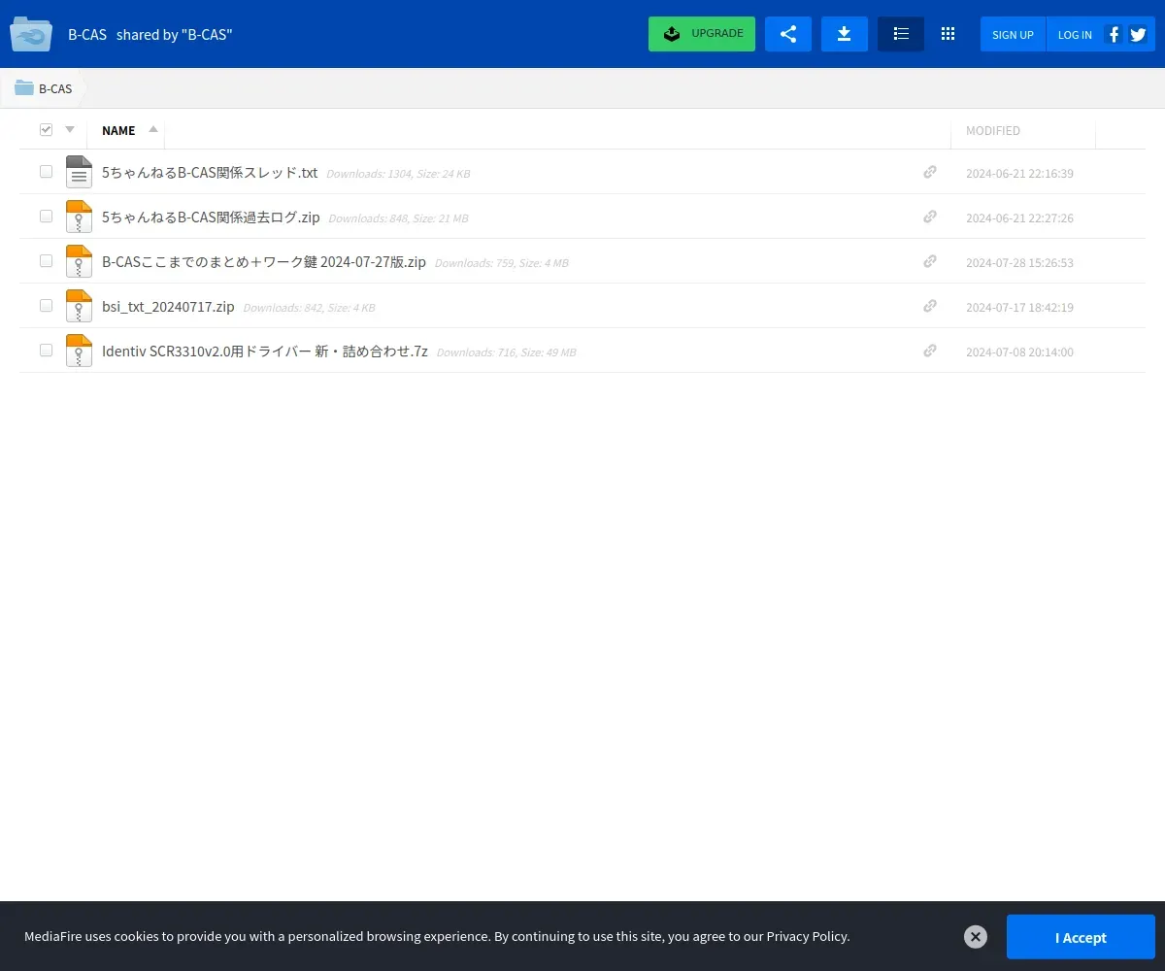1165x971 pixels.
Task: Select checkbox for bsi_txt_20240717.zip
Action: 46,306
